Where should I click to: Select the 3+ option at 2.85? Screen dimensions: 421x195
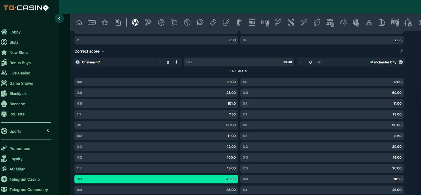(322, 40)
